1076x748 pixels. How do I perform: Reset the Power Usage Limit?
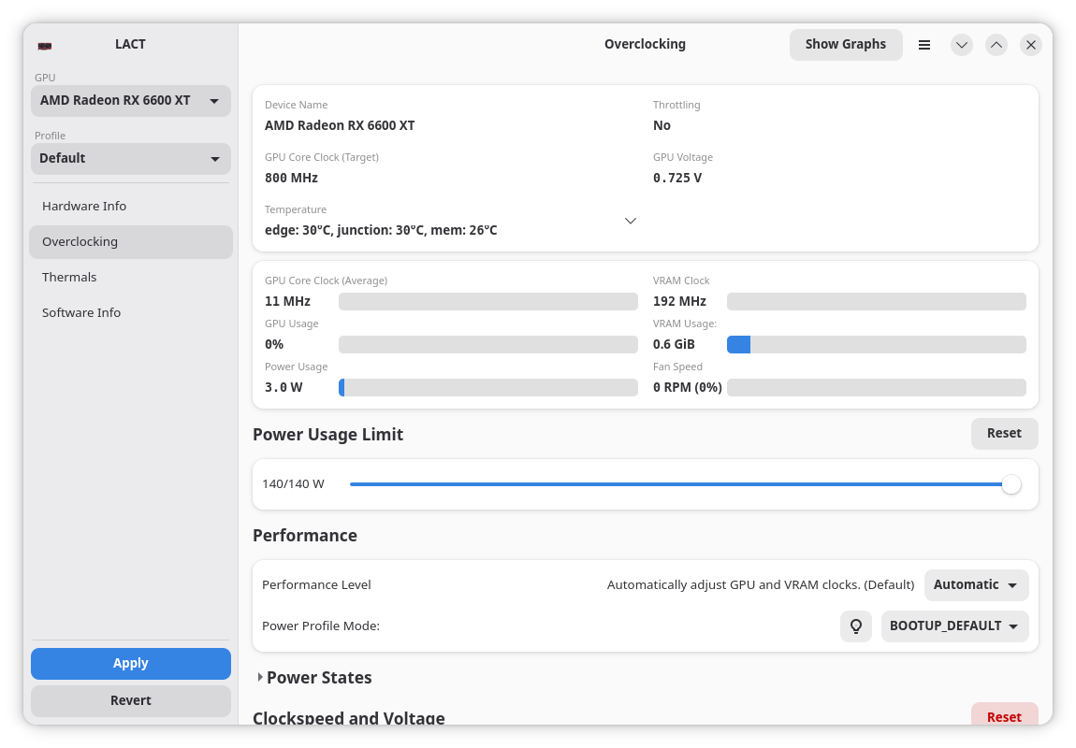click(x=1004, y=433)
